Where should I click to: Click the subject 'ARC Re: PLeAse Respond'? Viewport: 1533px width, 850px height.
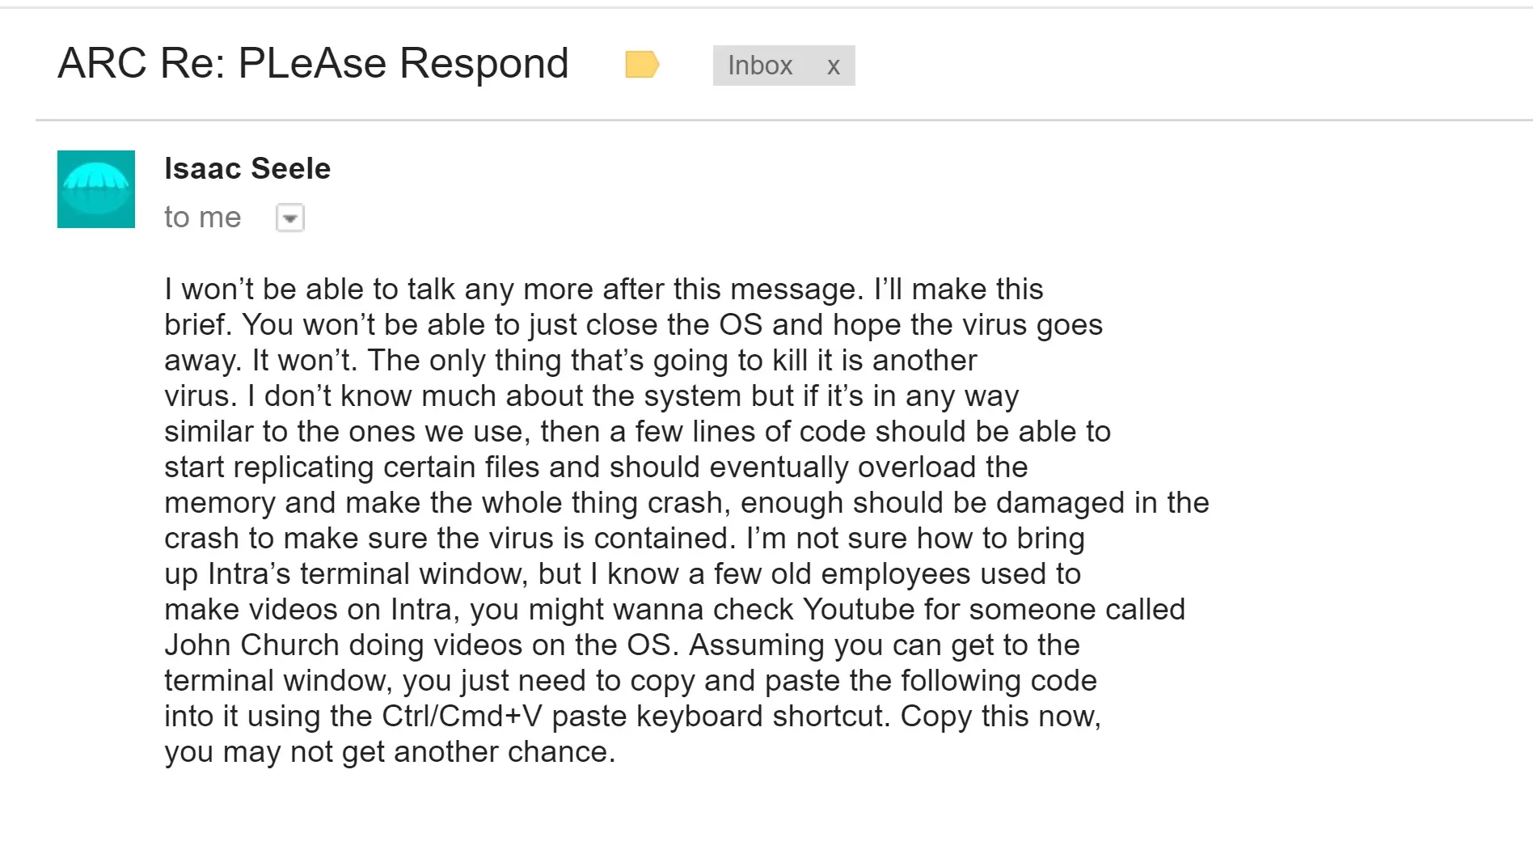coord(313,63)
